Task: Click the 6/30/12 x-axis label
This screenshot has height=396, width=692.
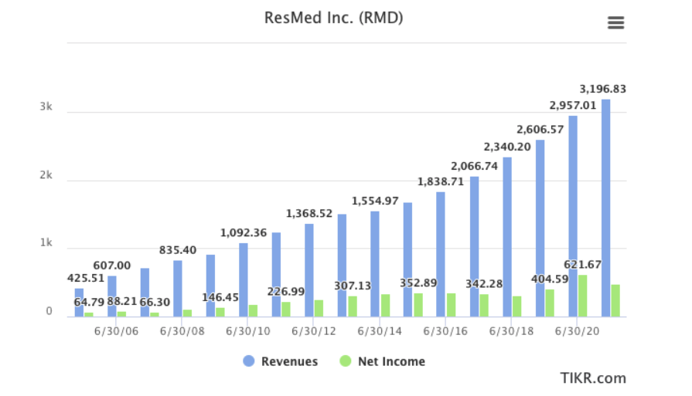Action: pos(313,331)
